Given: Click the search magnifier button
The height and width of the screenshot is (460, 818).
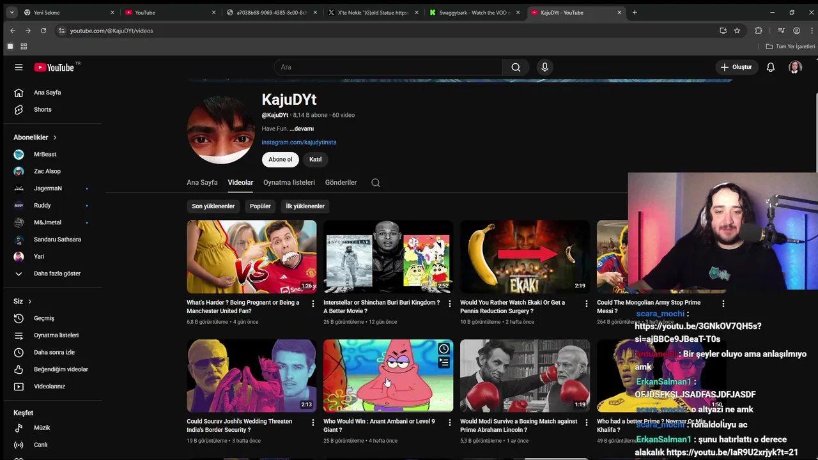Looking at the screenshot, I should pyautogui.click(x=516, y=67).
